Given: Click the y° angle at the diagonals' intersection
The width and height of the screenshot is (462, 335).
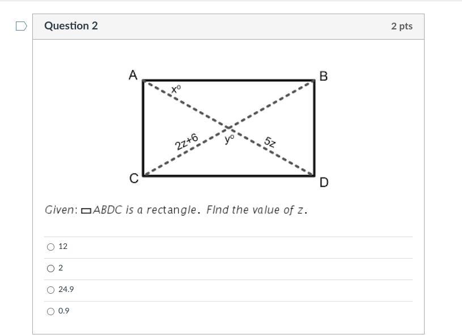Looking at the screenshot, I should 229,139.
